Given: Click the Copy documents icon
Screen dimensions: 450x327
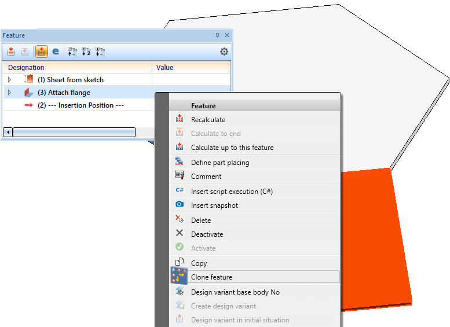Looking at the screenshot, I should [180, 262].
